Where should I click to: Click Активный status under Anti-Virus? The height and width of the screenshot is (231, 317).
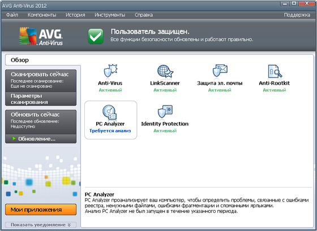(x=110, y=90)
